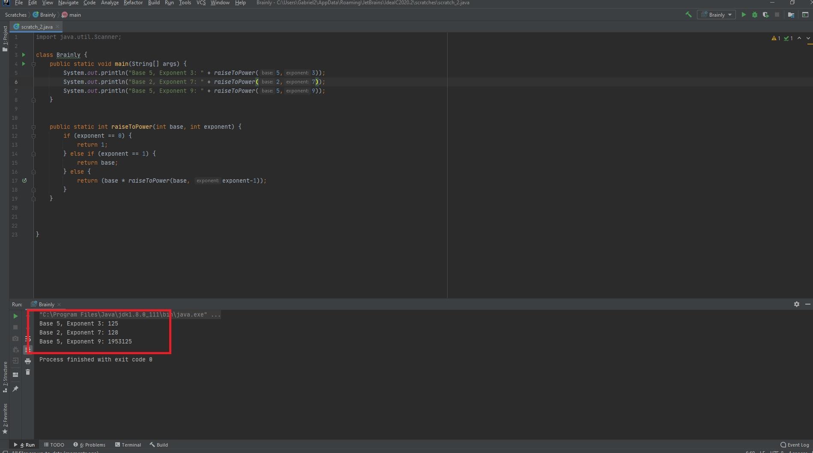Toggle soft-wrap in Run console
Screen dimensions: 813x453
coord(28,339)
